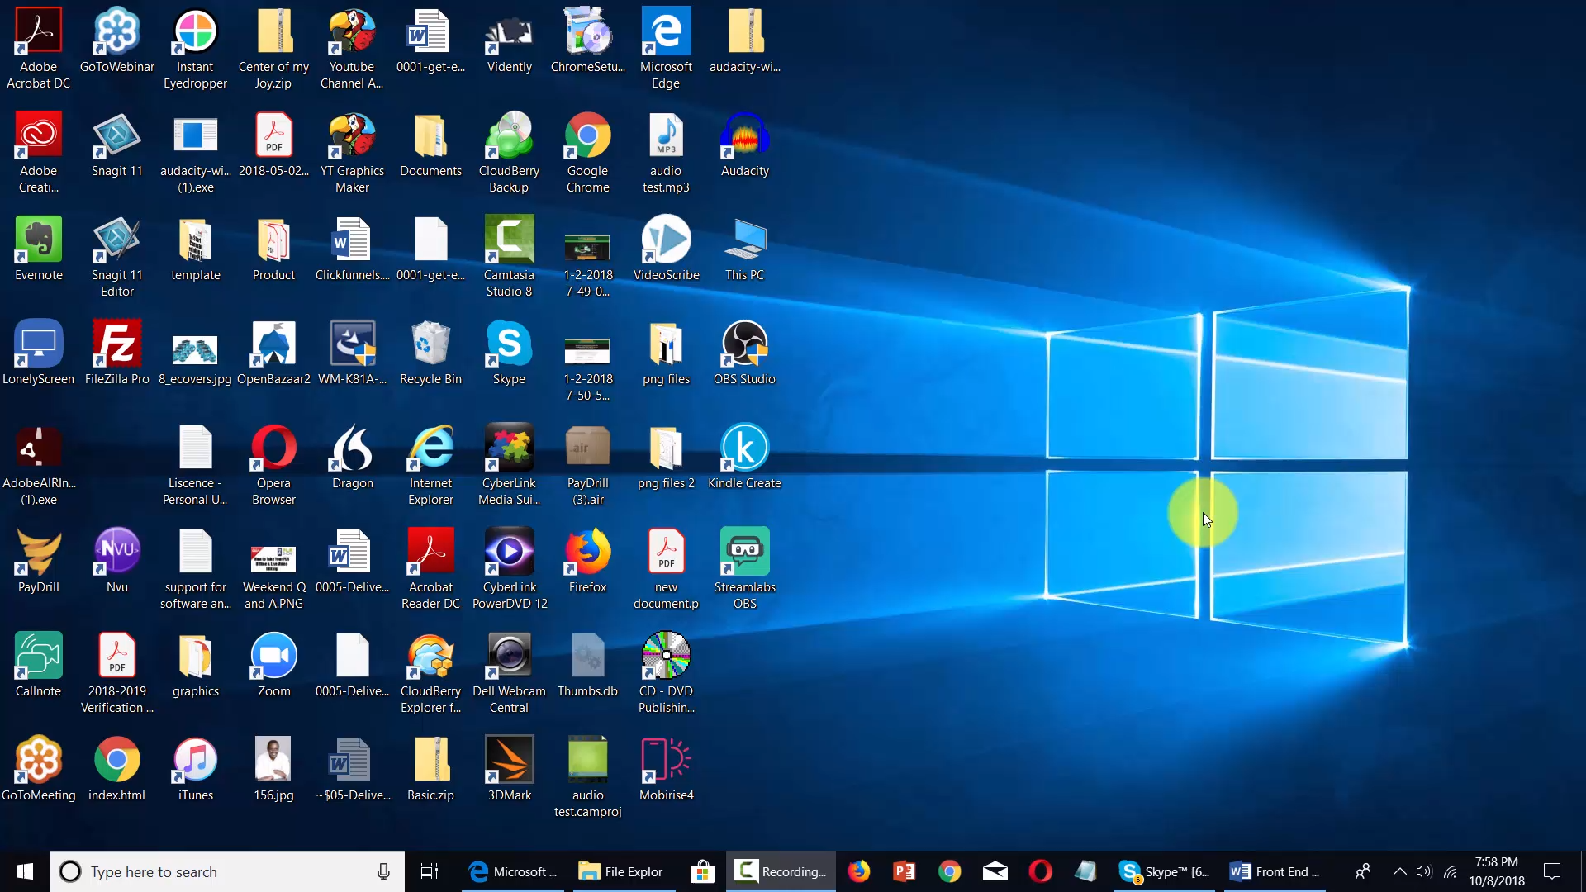Open the Audacity desktop shortcut
The width and height of the screenshot is (1586, 892).
pyautogui.click(x=744, y=144)
